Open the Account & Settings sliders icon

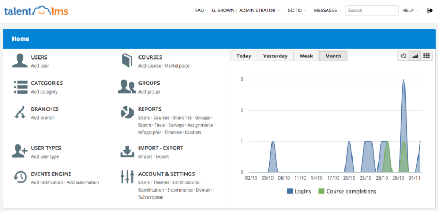[127, 177]
